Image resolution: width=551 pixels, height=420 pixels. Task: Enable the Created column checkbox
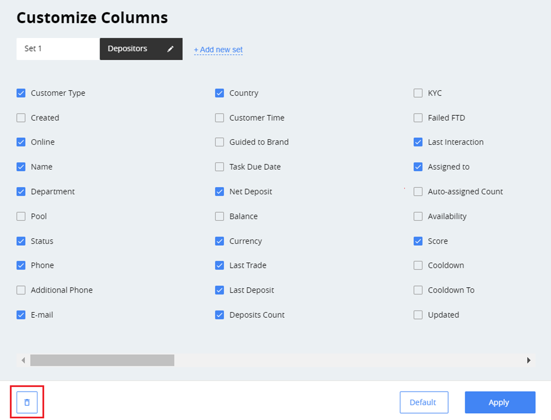(21, 118)
